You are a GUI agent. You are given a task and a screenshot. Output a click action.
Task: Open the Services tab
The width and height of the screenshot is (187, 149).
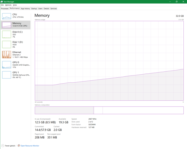(x=54, y=9)
